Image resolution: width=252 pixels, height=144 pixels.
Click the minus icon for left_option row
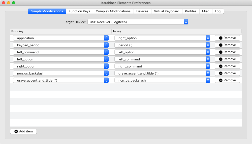click(221, 59)
